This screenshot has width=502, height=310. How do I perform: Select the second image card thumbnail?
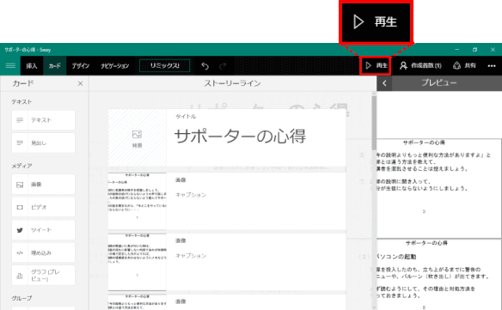(x=137, y=262)
